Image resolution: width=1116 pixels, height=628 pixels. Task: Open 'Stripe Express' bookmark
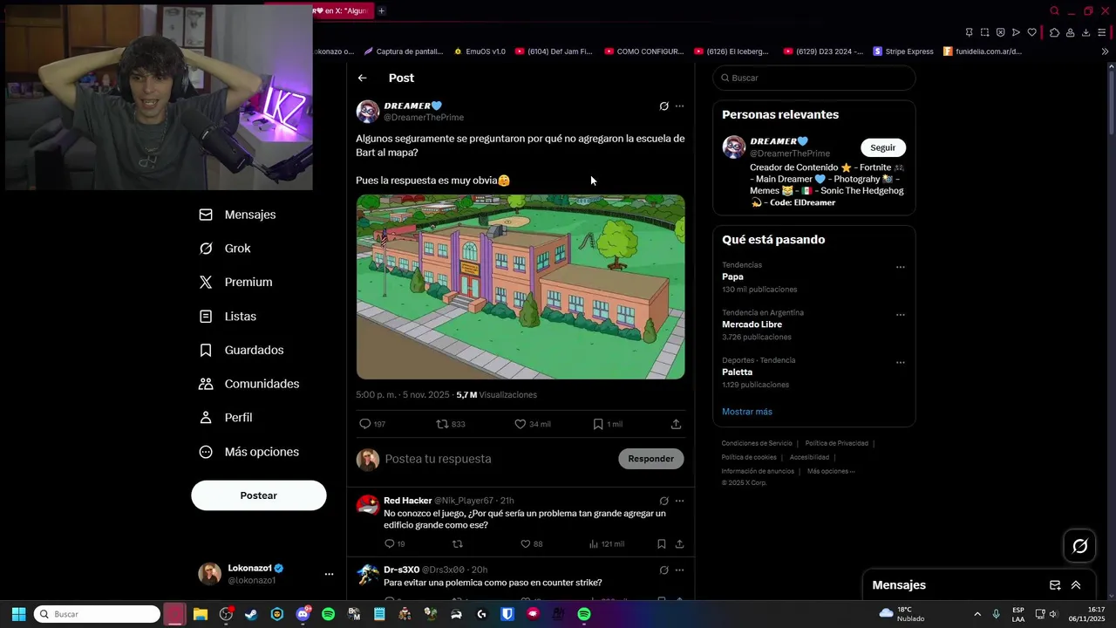point(903,51)
